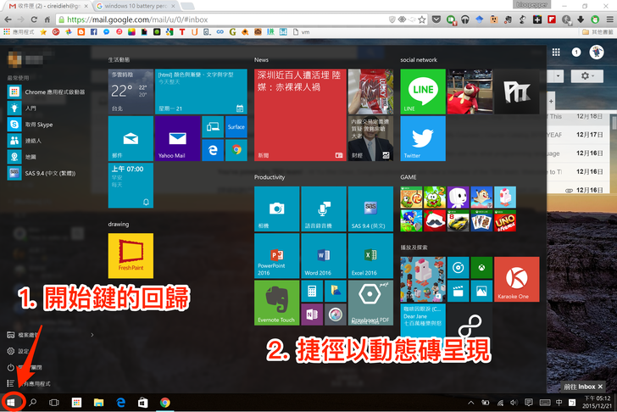Viewport: 617px width, 412px height.
Task: Open taskbar search magnifier
Action: (33, 402)
